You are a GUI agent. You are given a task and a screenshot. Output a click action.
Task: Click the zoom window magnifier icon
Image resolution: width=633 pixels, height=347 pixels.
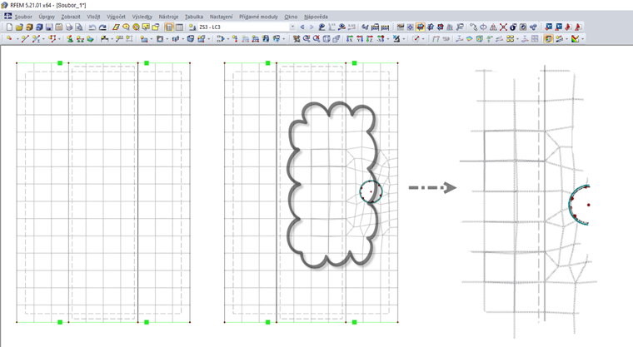pyautogui.click(x=307, y=39)
